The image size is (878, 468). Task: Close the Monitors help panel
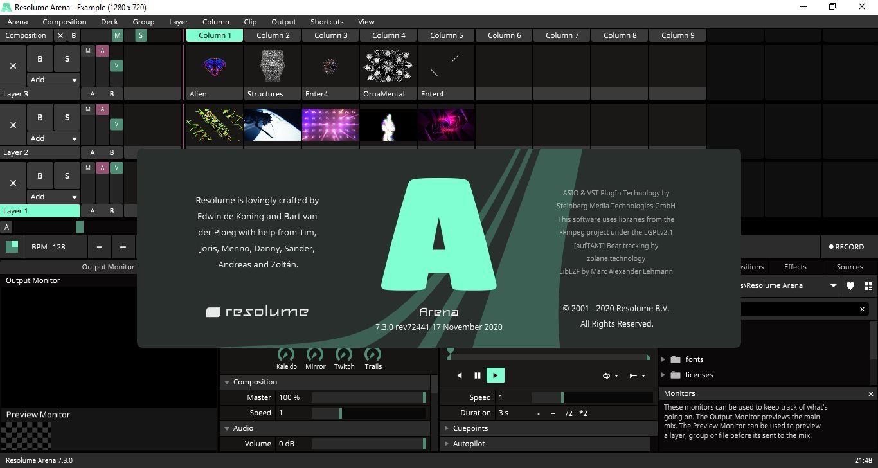pyautogui.click(x=871, y=393)
